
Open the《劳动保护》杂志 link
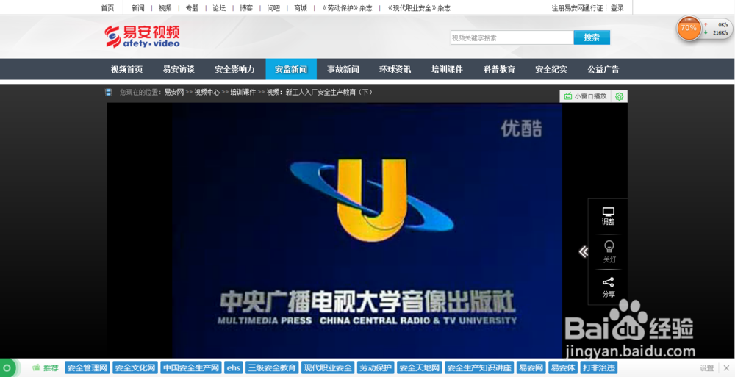(348, 7)
